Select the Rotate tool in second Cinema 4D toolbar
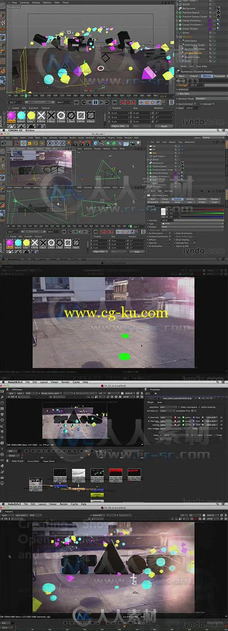This screenshot has width=228, height=631. click(36, 143)
